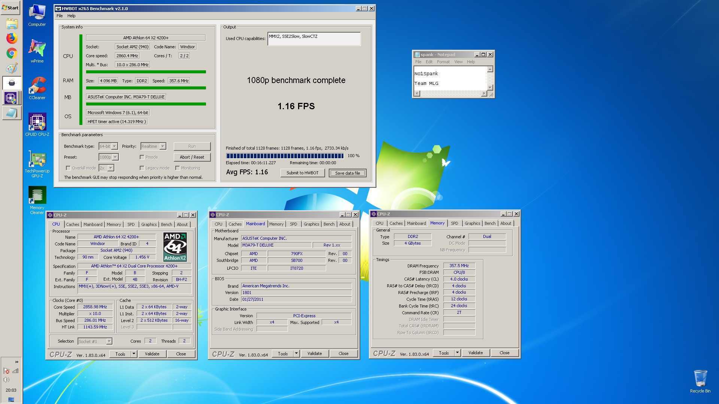Open the Start menu
Viewport: 719px width, 404px height.
point(10,7)
